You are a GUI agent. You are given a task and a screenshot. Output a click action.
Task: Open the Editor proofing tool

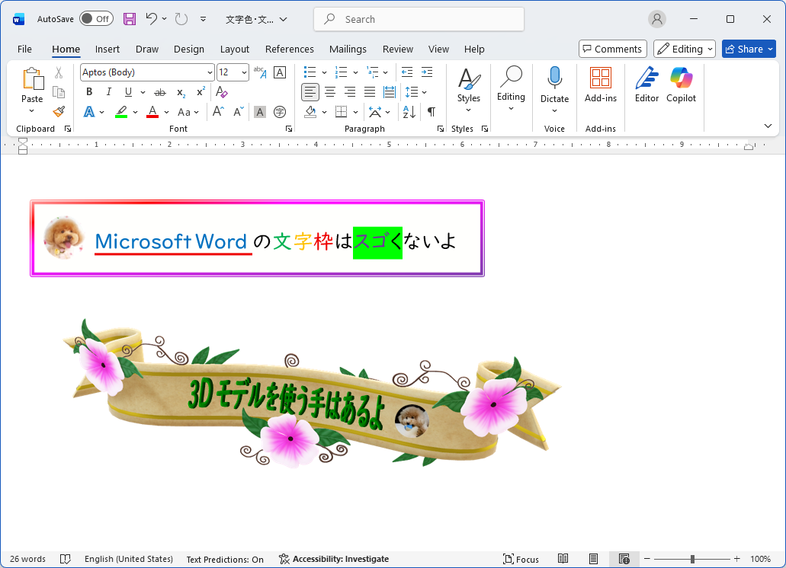646,84
